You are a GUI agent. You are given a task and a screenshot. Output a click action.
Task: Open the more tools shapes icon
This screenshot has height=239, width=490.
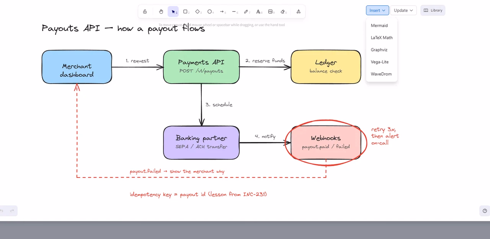tap(299, 12)
